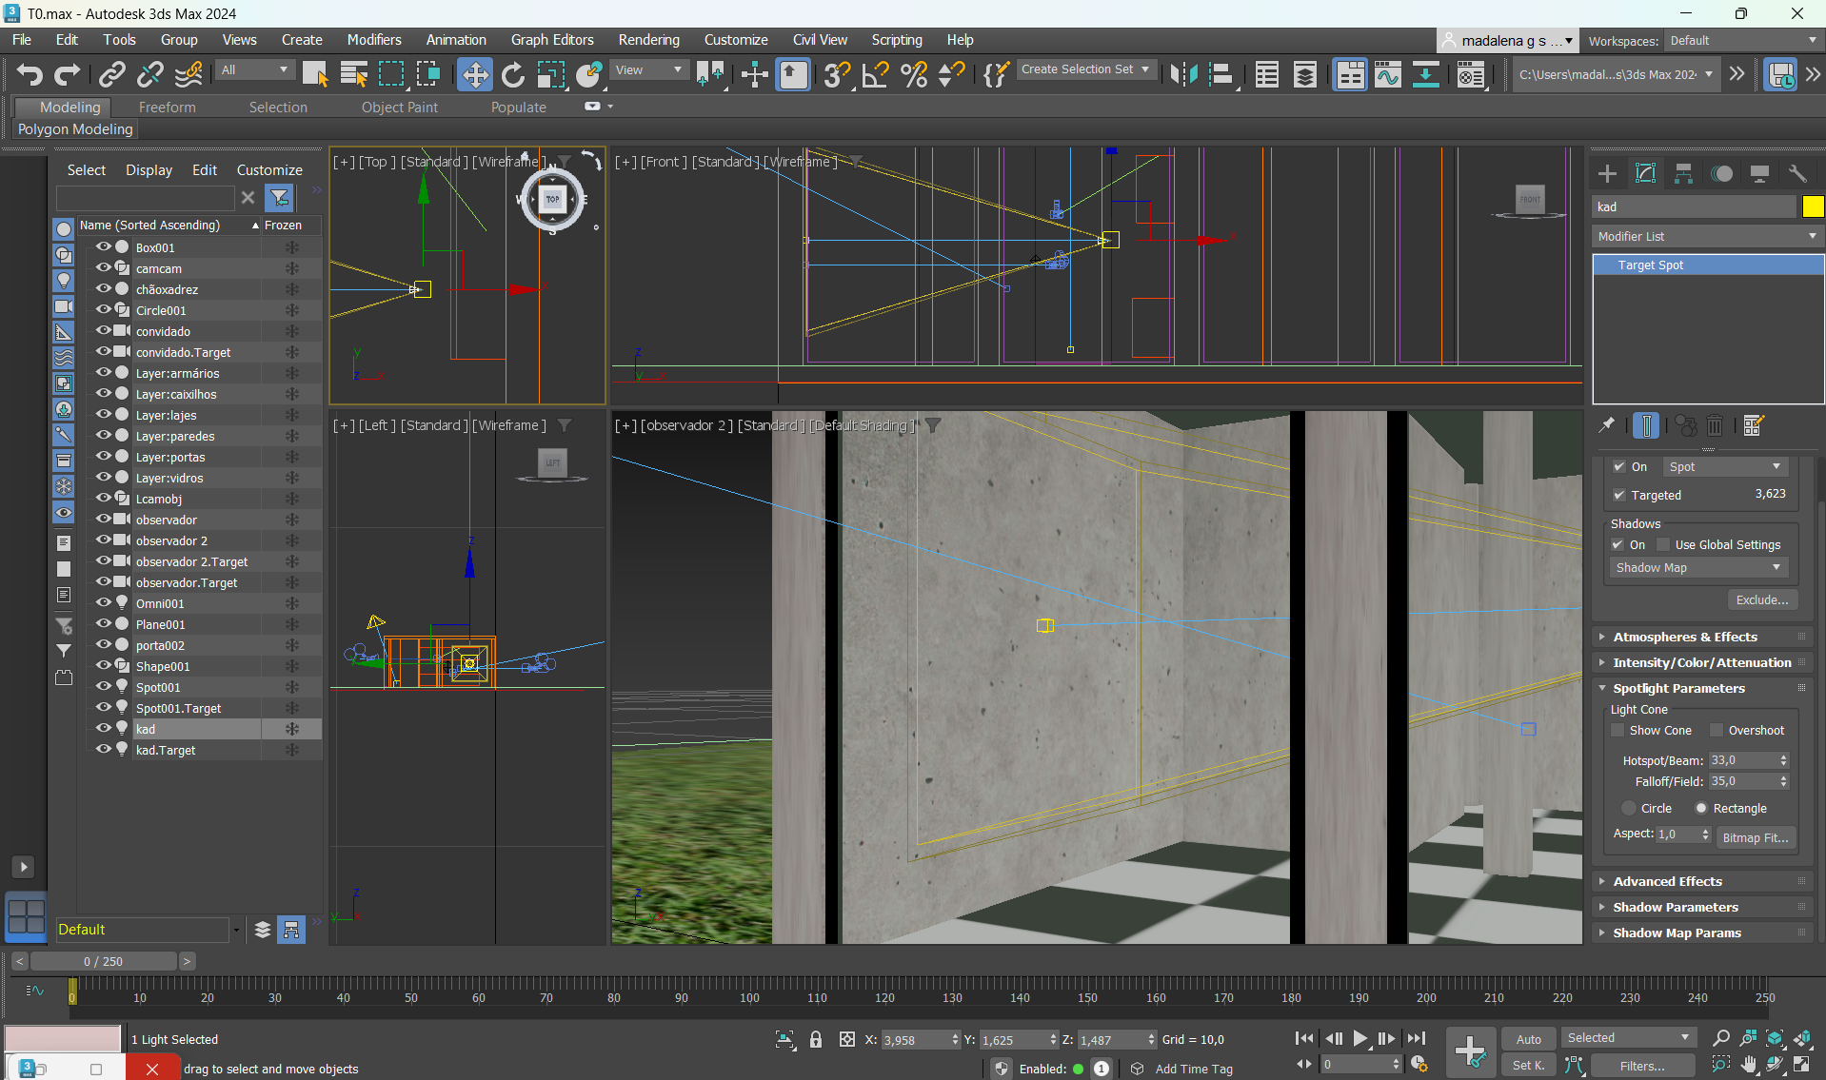Screen dimensions: 1826x1080
Task: Open the Mirror tool
Action: coord(1183,74)
